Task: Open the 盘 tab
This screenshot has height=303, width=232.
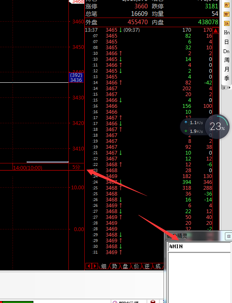Action: (x=125, y=266)
